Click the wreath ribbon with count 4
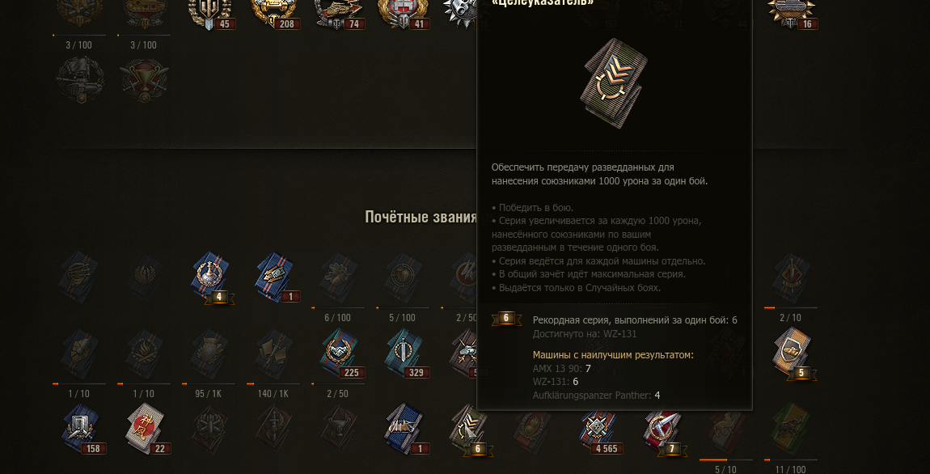This screenshot has width=930, height=474. coord(209,279)
